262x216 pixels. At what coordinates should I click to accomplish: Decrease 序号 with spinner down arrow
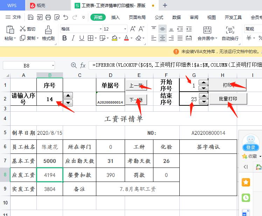(x=68, y=103)
